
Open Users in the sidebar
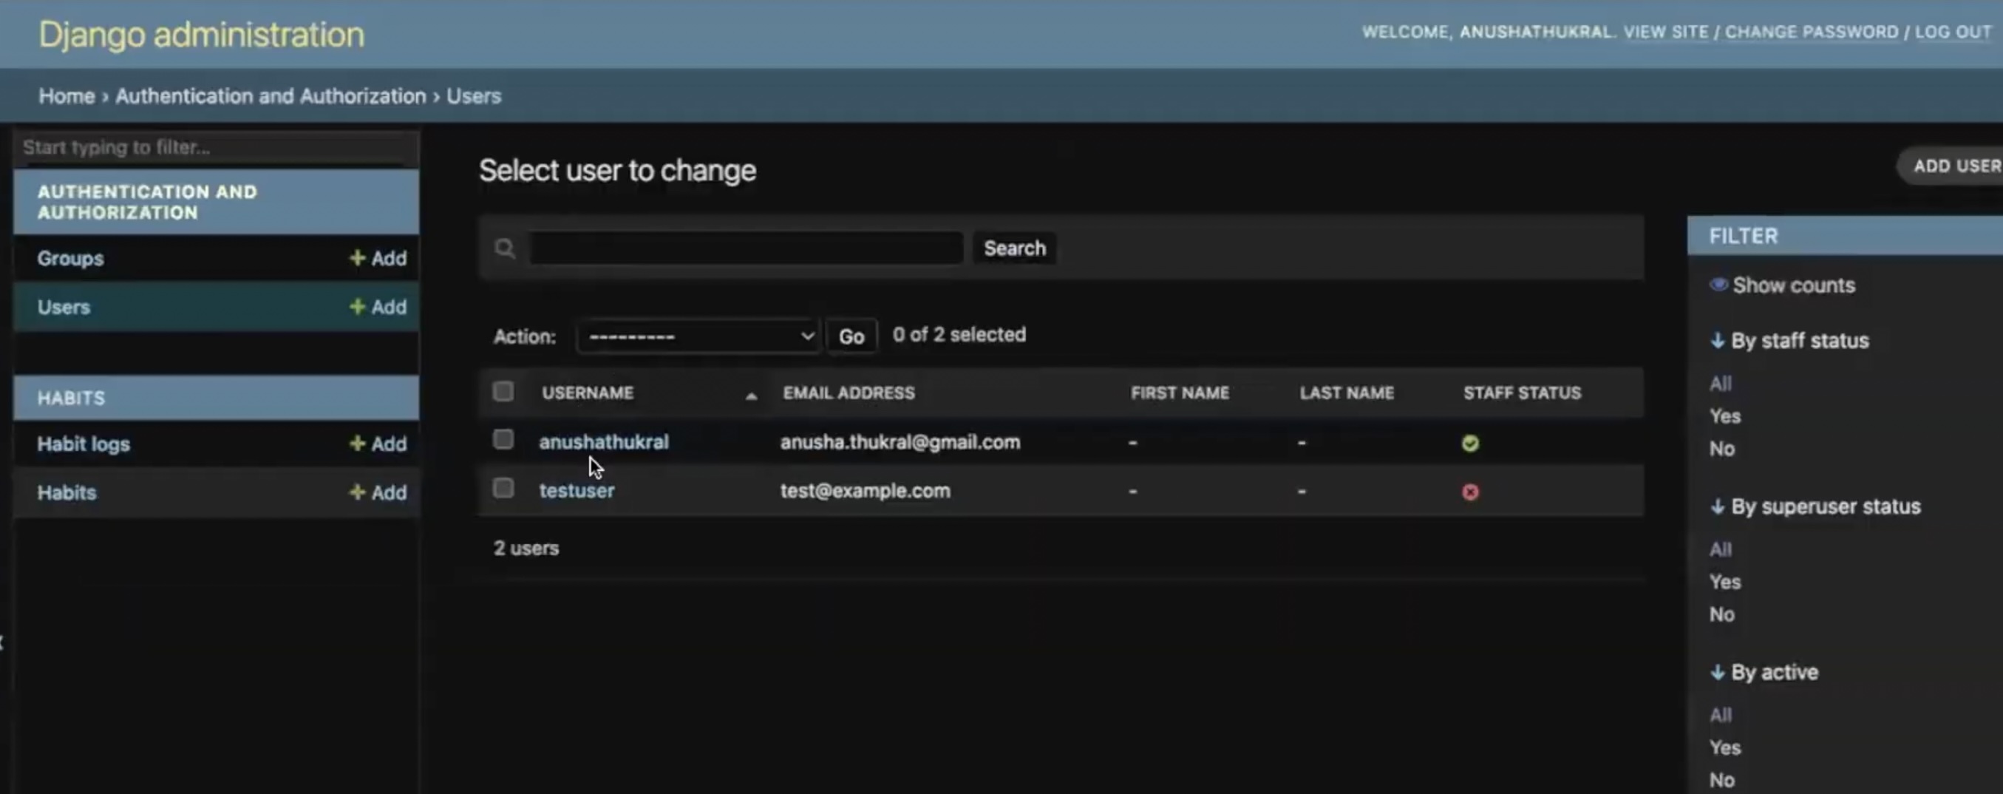pos(64,308)
